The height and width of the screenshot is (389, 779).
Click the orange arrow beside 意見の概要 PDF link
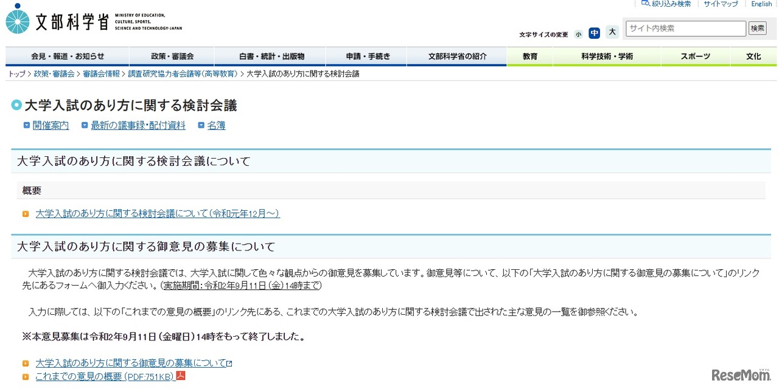point(25,376)
